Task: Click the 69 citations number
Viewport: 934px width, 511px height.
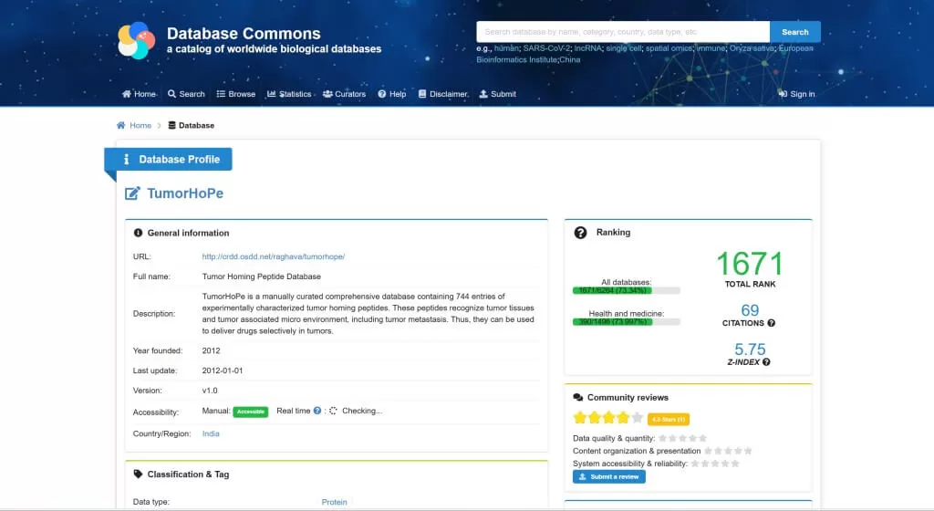Action: coord(750,310)
